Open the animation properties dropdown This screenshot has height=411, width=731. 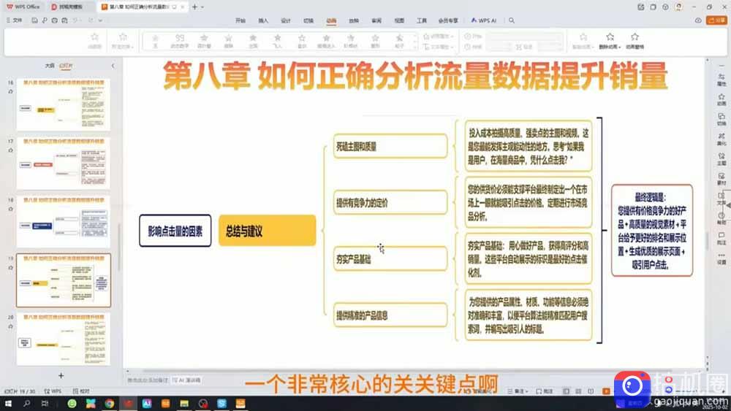tap(438, 37)
